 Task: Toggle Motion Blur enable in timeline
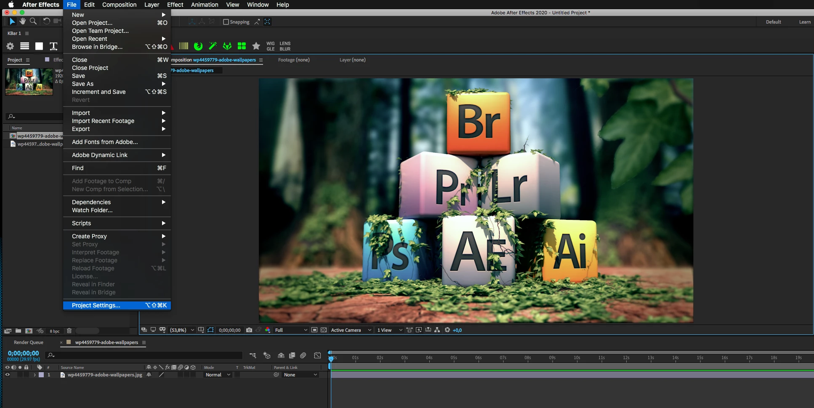click(303, 356)
